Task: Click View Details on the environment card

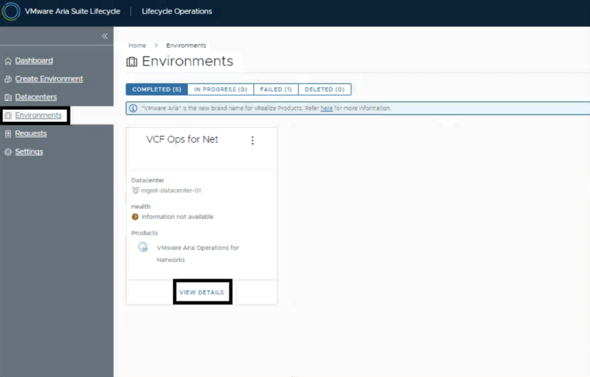Action: (x=202, y=293)
